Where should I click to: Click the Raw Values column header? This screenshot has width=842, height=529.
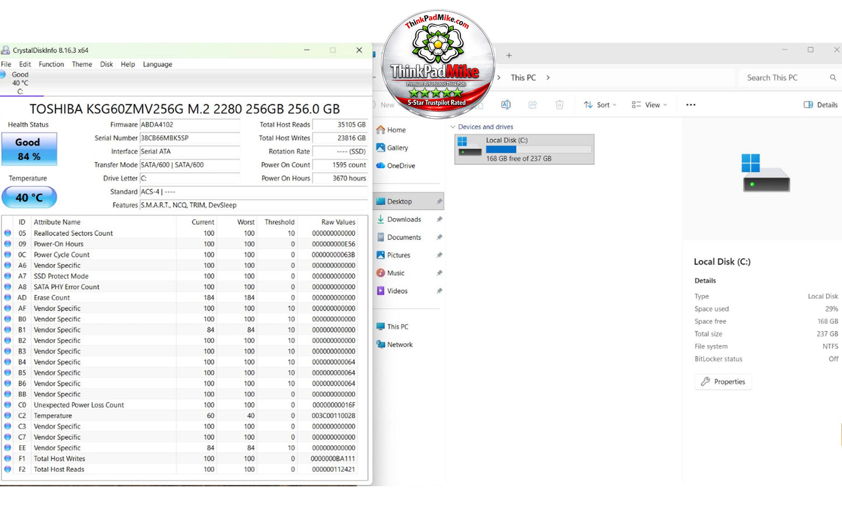338,222
